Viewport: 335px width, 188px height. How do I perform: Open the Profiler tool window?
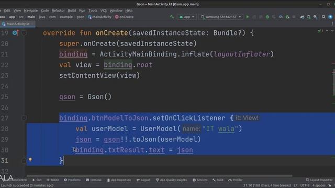pos(235,180)
